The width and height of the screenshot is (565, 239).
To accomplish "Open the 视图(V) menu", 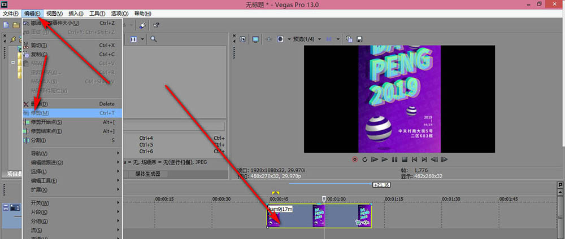I will (54, 14).
